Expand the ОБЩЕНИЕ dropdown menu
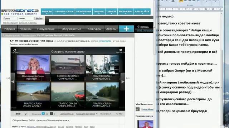 99,12
